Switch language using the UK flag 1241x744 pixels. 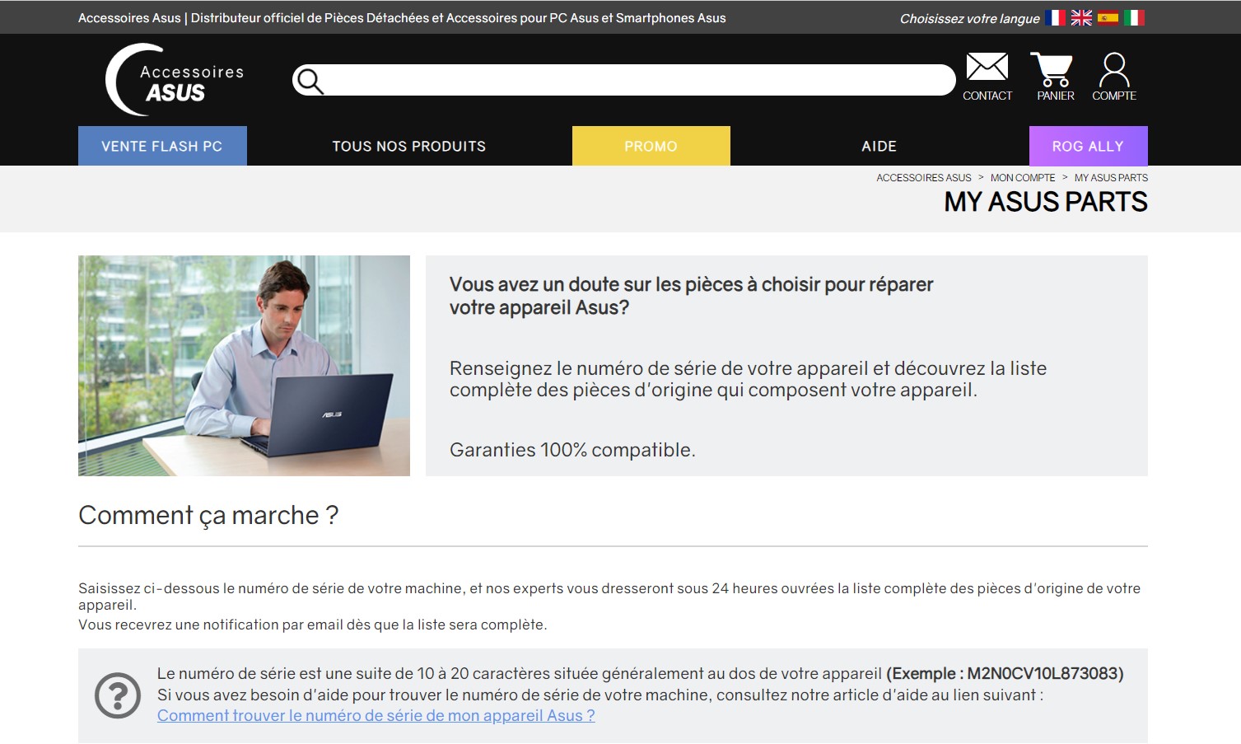pos(1081,17)
